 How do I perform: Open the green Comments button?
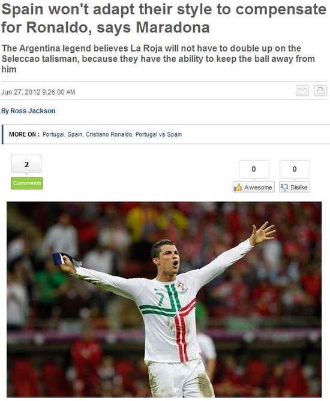[26, 183]
